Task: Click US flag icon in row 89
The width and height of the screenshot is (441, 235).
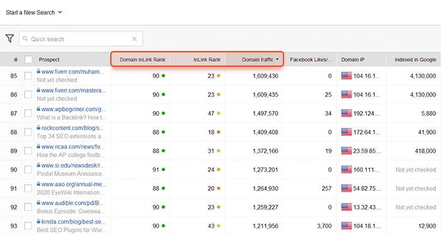Action: (x=346, y=151)
